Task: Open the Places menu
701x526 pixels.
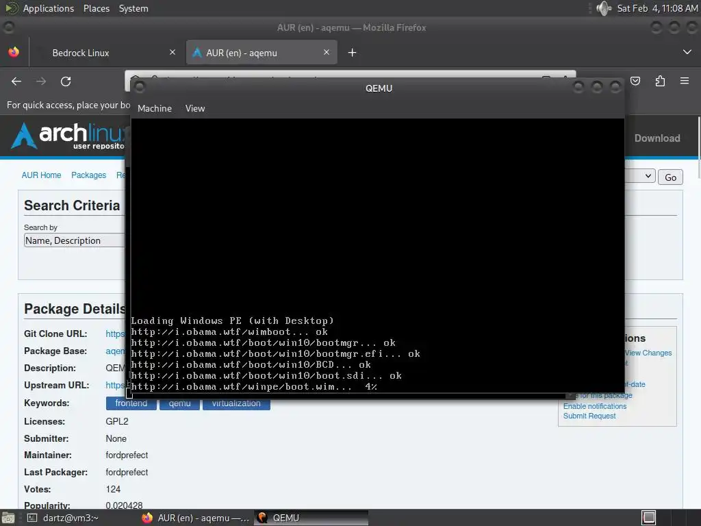Action: [x=96, y=8]
